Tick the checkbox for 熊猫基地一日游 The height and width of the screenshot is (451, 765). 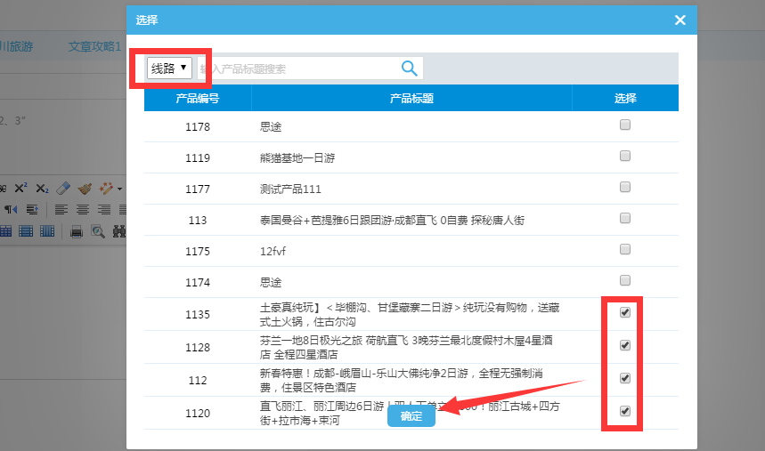(625, 157)
